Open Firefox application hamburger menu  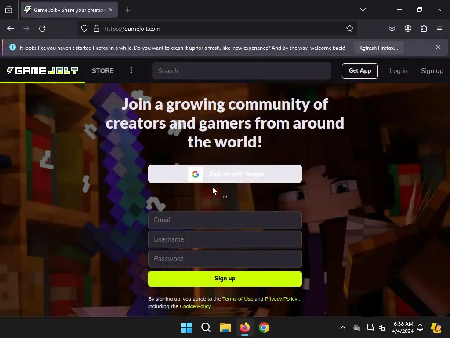point(439,28)
